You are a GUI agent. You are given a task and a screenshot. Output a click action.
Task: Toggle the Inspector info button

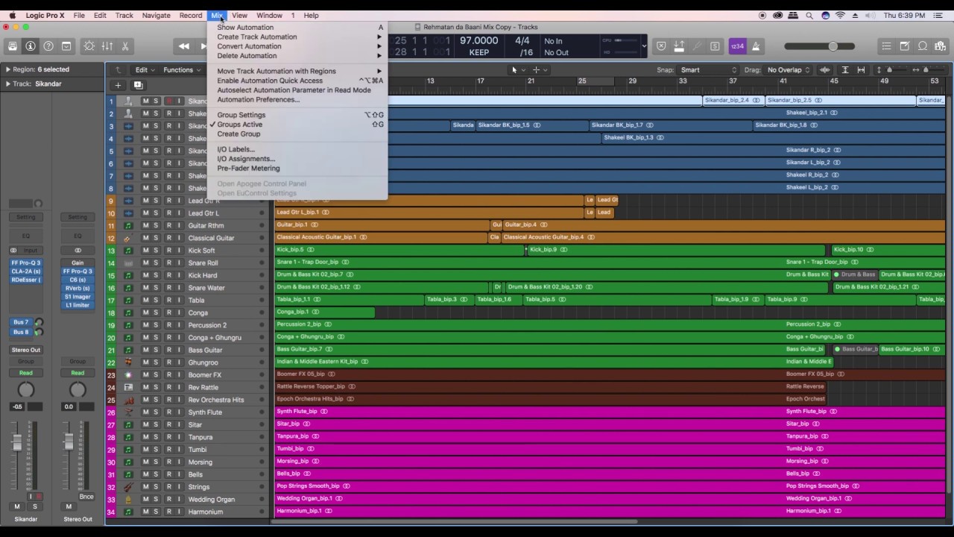[x=31, y=46]
